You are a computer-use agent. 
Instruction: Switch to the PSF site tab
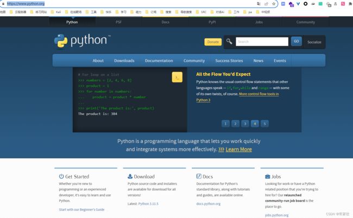[118, 22]
